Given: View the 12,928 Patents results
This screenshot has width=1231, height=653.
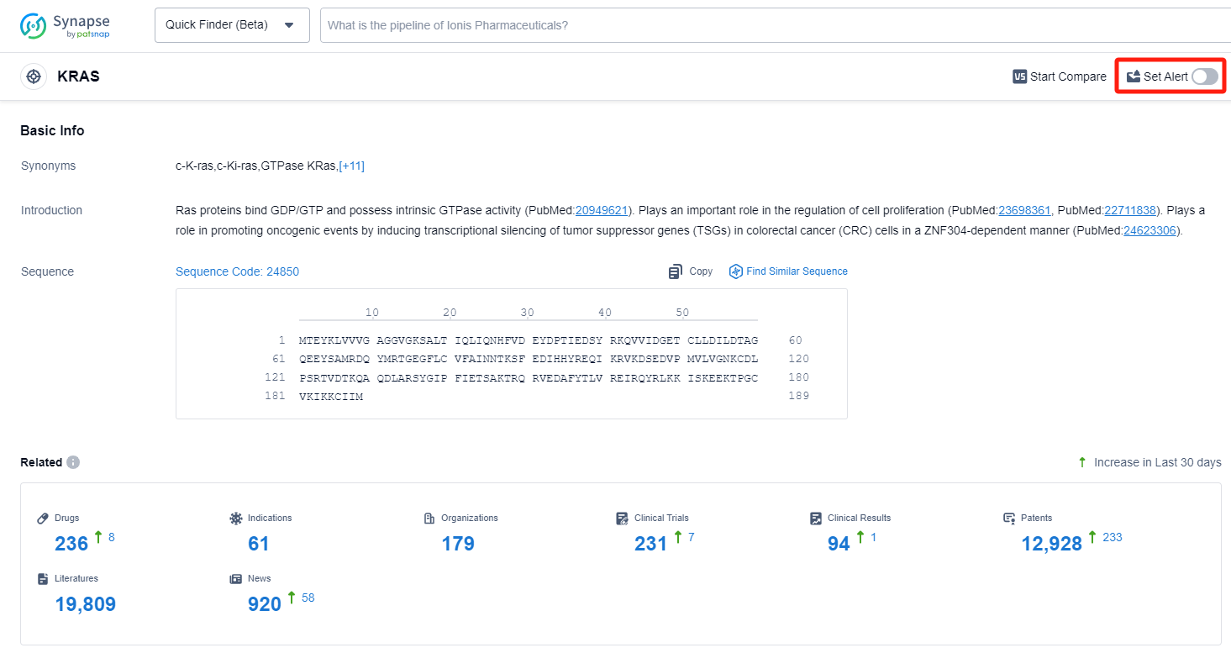Looking at the screenshot, I should point(1051,544).
